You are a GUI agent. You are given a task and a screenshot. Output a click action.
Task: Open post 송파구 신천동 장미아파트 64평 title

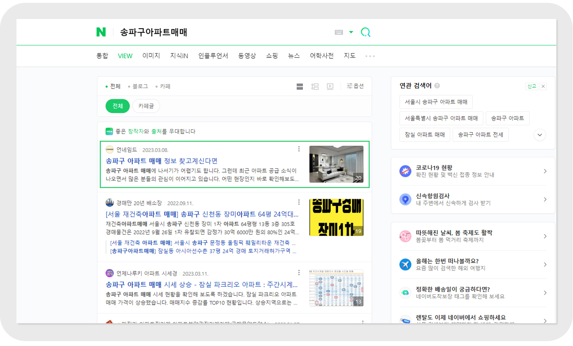point(202,214)
